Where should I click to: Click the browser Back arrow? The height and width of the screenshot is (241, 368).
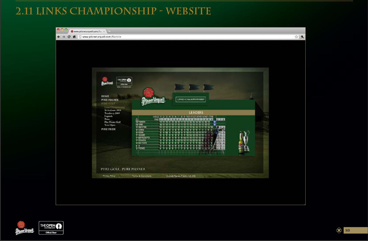point(59,37)
